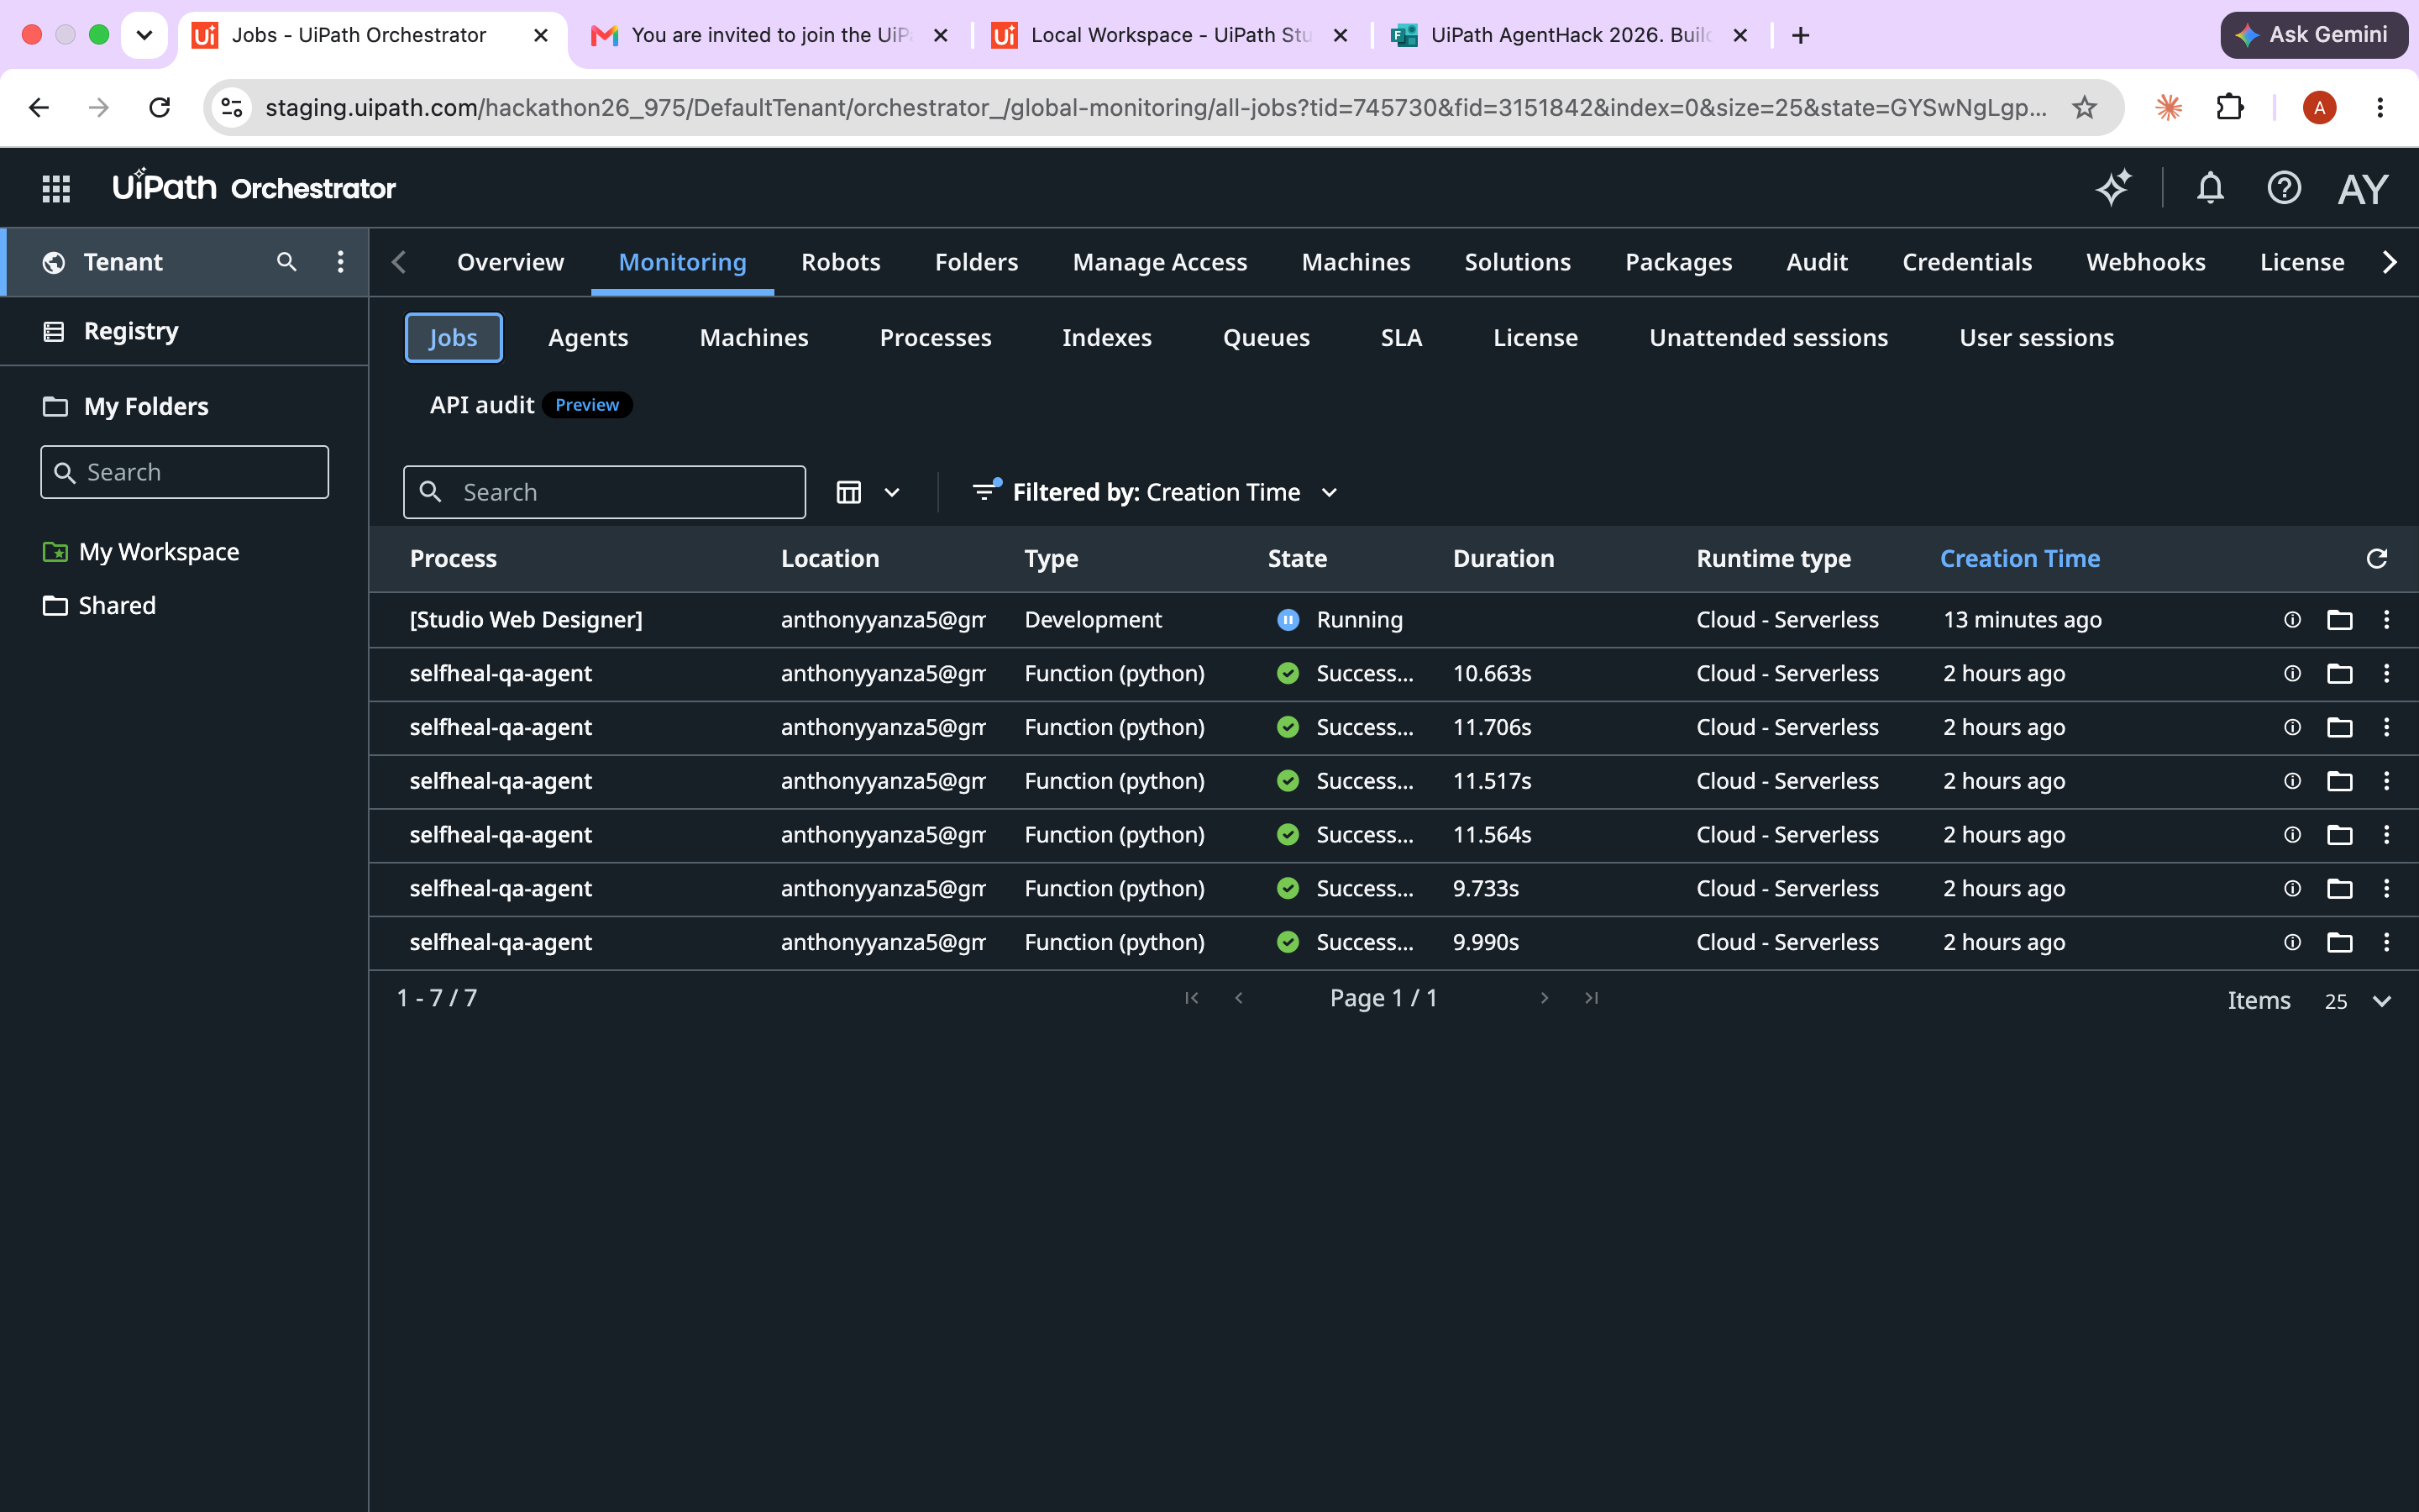
Task: Open the AY user profile menu
Action: click(2362, 188)
